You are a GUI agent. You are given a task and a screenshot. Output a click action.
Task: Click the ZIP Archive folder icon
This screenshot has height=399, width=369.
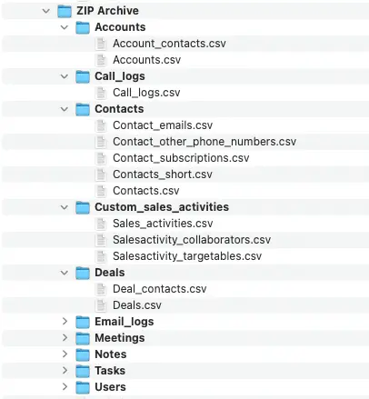coord(65,11)
